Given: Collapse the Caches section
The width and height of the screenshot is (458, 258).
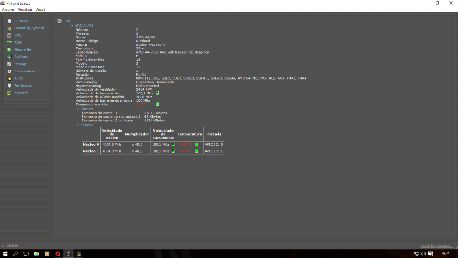Looking at the screenshot, I should 78,109.
